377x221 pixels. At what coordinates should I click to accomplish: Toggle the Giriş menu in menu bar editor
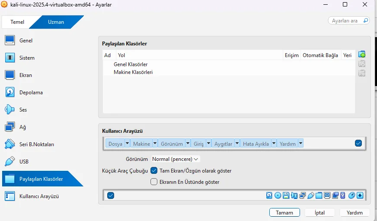pyautogui.click(x=198, y=144)
